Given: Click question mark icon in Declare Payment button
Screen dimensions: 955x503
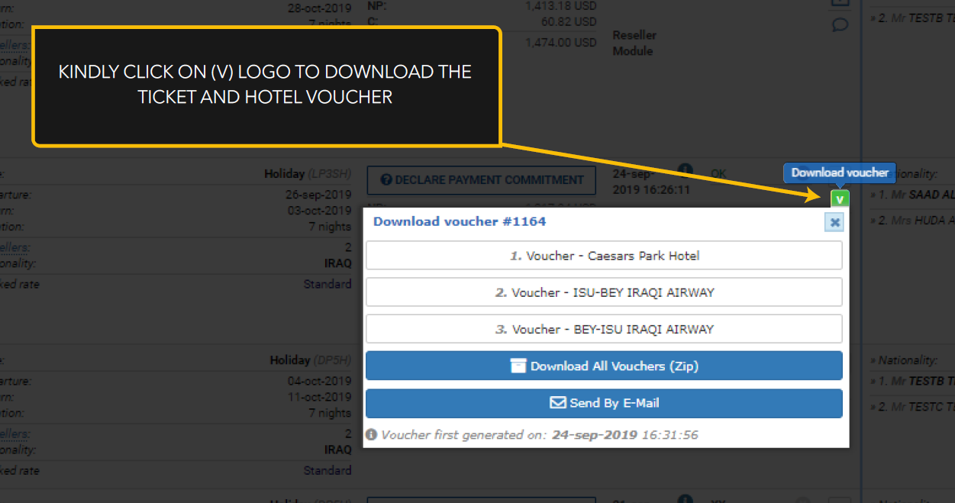Looking at the screenshot, I should tap(386, 180).
